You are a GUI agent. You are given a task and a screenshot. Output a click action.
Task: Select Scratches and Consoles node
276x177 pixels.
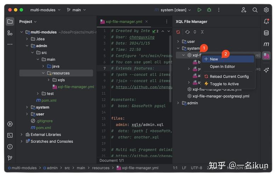49,142
